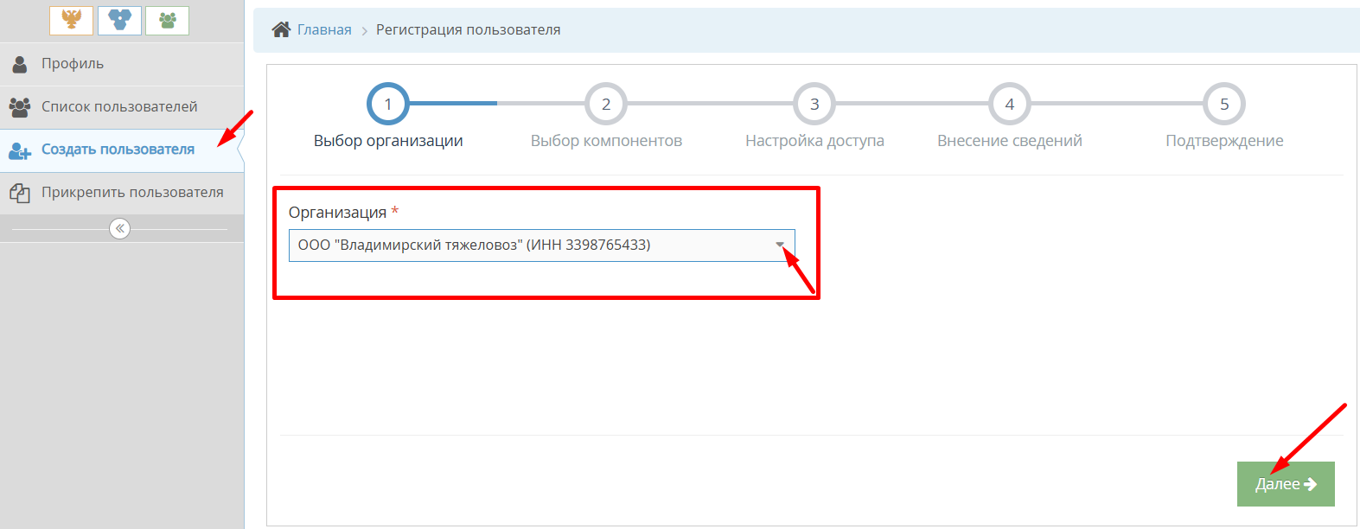This screenshot has height=529, width=1360.
Task: Select step 1 circle Выбор организации
Action: tap(387, 105)
